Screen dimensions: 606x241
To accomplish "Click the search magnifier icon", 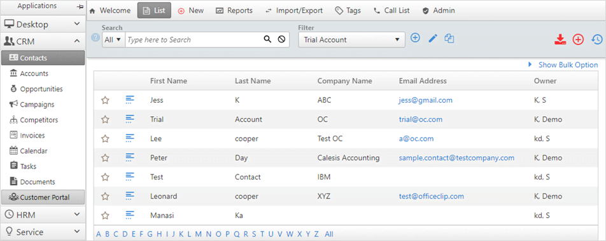I will [267, 39].
